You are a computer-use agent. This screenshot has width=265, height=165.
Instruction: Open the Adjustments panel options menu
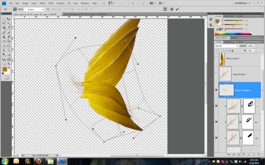[x=262, y=38]
